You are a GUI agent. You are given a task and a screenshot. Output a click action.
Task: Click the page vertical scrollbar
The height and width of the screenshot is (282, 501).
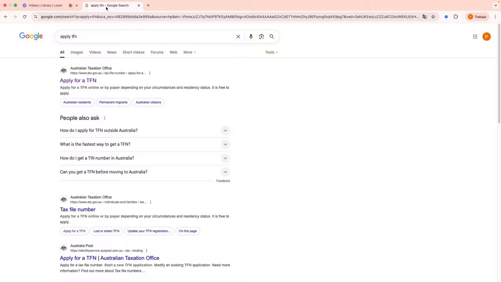[499, 74]
